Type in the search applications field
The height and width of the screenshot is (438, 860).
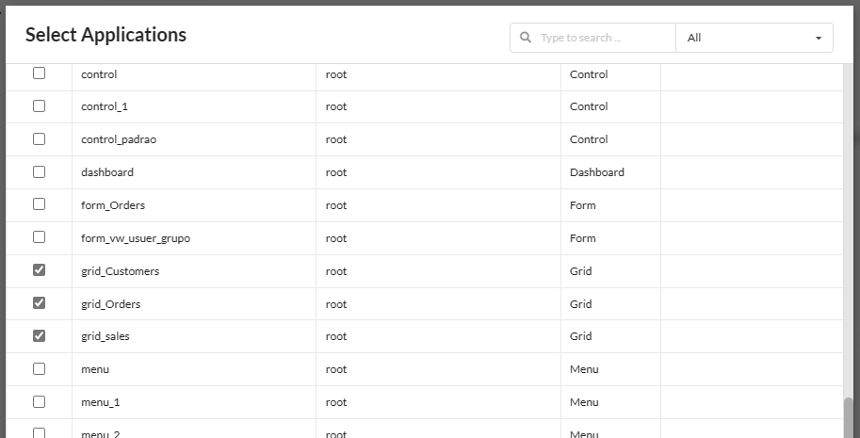pos(603,38)
